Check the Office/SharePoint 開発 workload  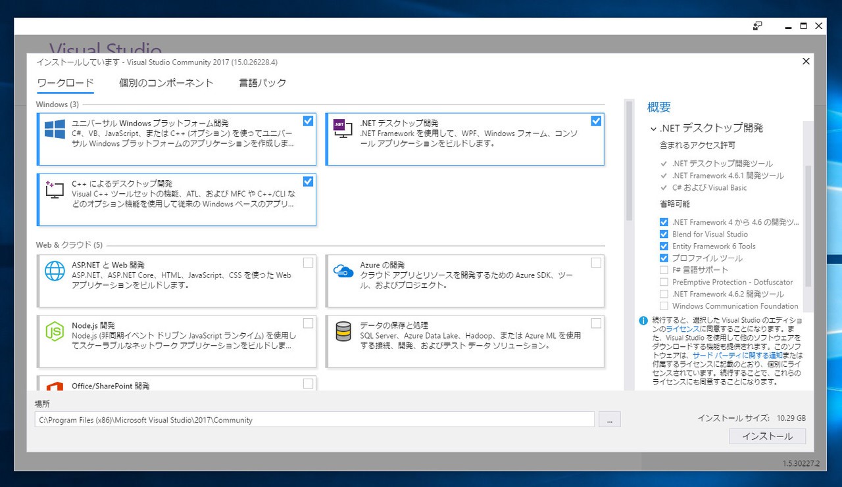point(308,384)
